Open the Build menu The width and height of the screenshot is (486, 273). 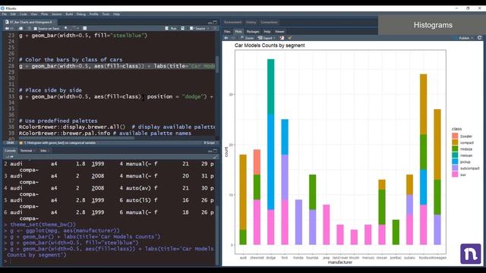coord(69,14)
